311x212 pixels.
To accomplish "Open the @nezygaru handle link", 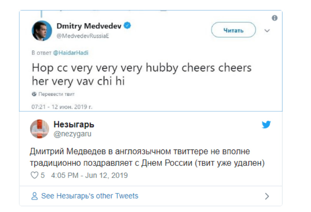I will pyautogui.click(x=72, y=134).
